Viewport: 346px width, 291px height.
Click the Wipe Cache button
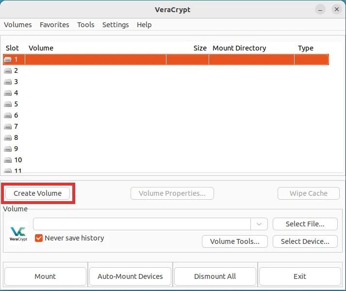(309, 193)
